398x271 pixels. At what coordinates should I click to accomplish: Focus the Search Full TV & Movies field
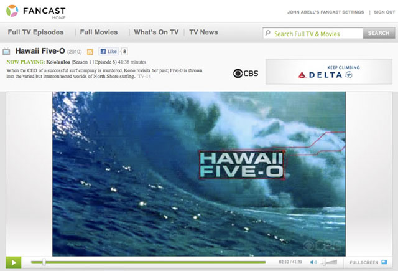pos(313,33)
